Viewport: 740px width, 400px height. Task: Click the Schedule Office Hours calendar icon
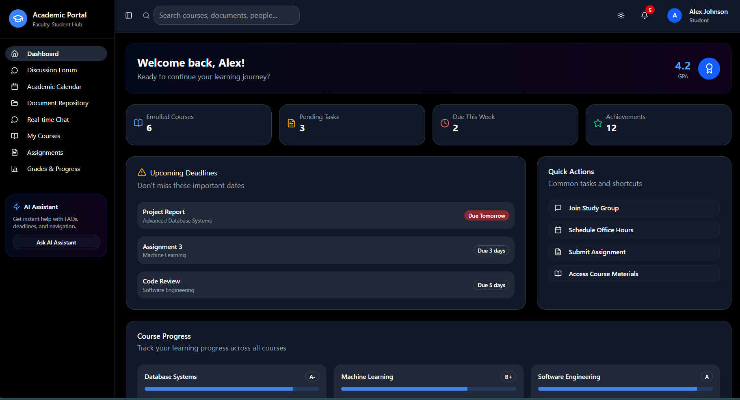(558, 230)
